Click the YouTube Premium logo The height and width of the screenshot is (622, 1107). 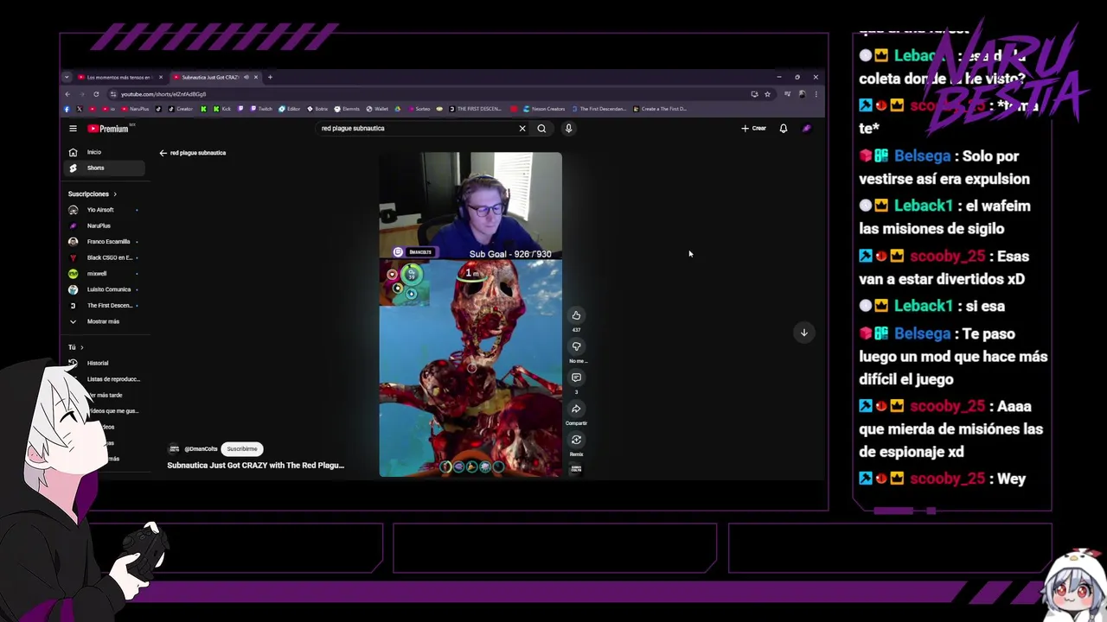(107, 129)
